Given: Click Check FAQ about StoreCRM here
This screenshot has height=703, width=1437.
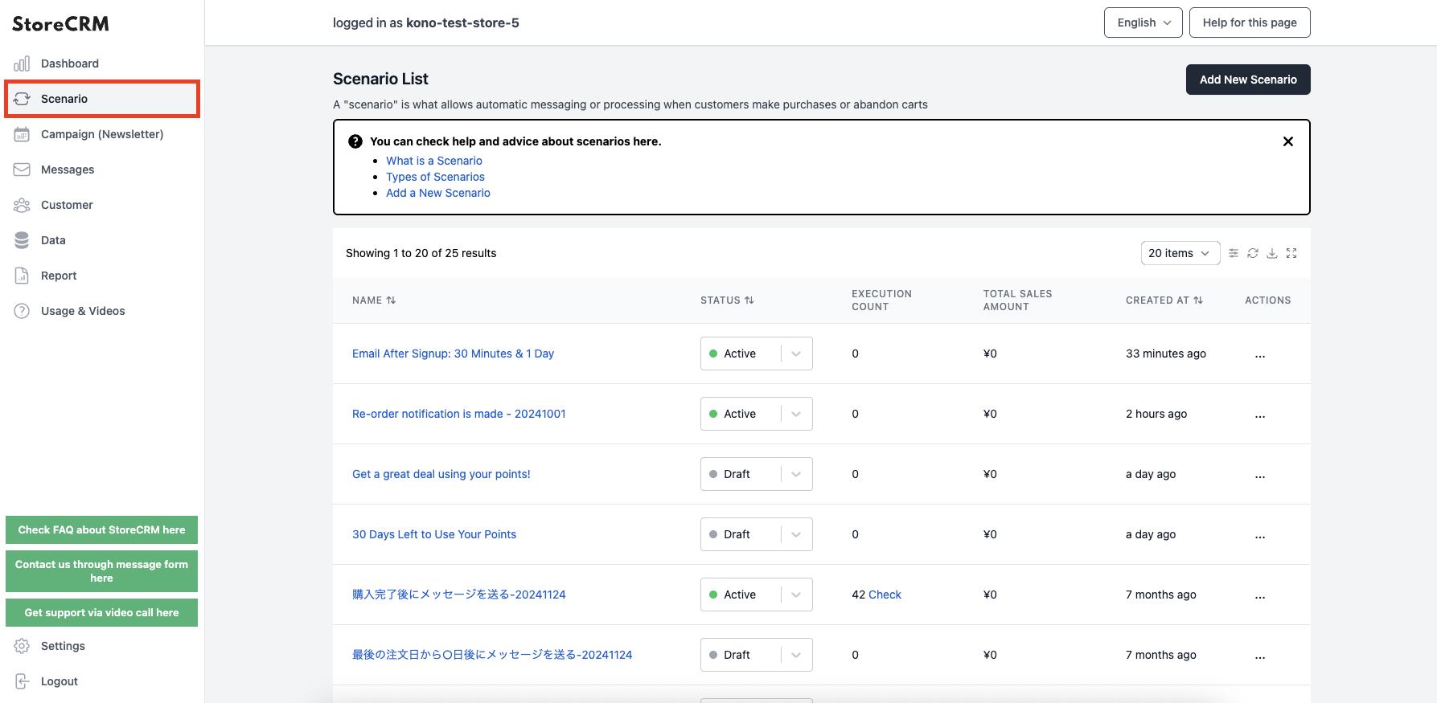Looking at the screenshot, I should click(101, 530).
